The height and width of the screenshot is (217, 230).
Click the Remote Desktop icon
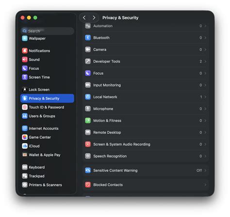point(88,133)
